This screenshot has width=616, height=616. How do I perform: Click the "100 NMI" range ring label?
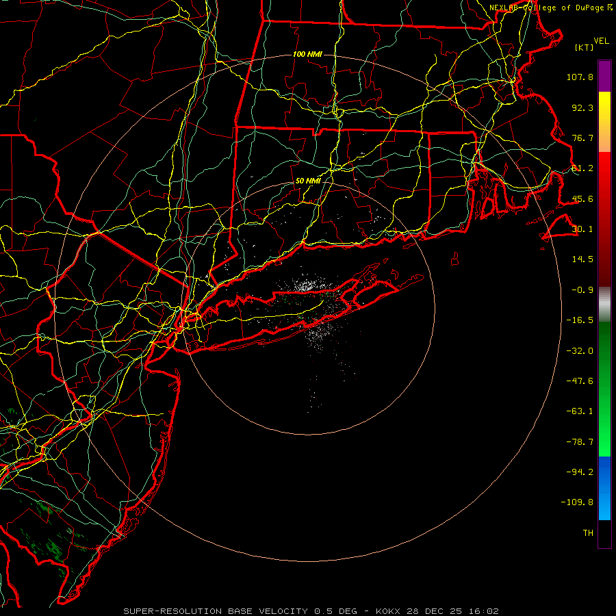(307, 54)
